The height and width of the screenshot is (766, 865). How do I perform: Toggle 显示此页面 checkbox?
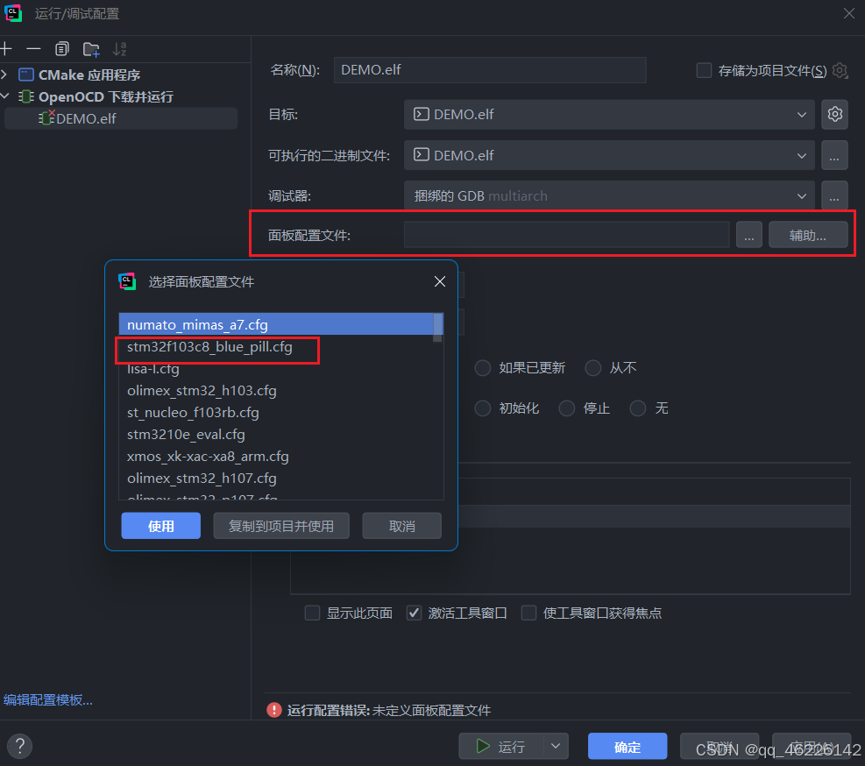pyautogui.click(x=312, y=613)
